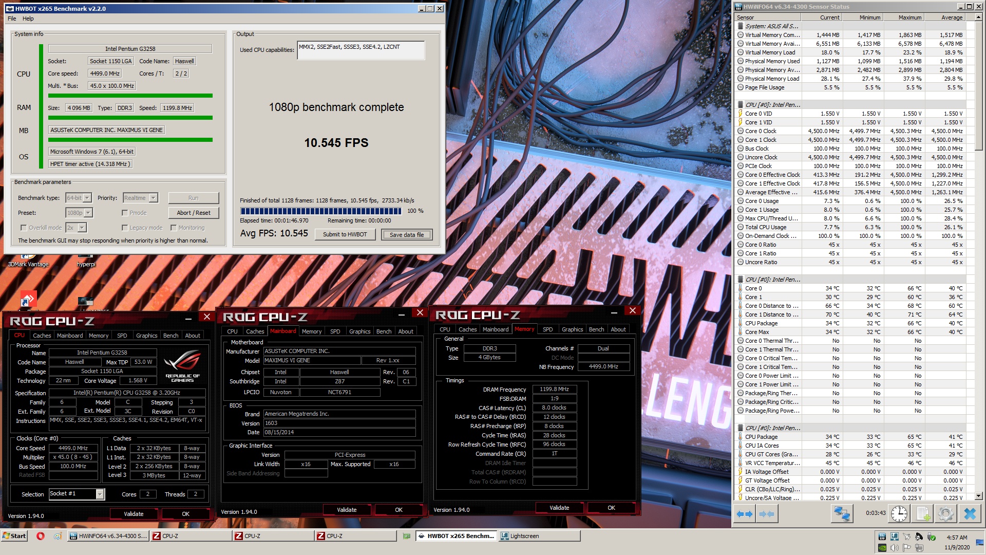Click the benchmark progress bar at 100%

pos(321,211)
